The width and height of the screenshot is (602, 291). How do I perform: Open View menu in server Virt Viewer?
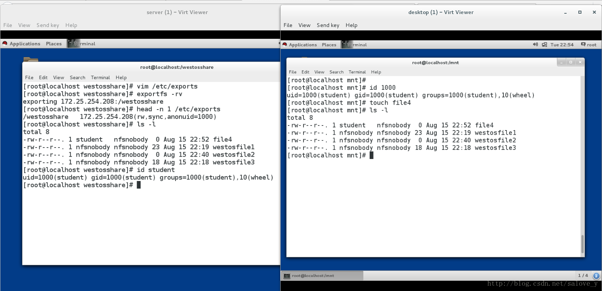pos(24,25)
